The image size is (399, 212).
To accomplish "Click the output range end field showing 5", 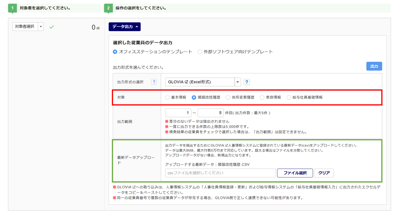I will (x=211, y=113).
